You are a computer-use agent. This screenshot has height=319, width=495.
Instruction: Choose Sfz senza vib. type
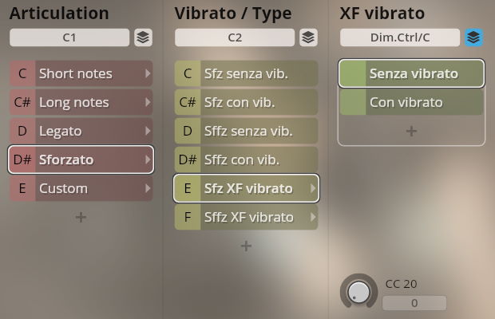(x=246, y=73)
